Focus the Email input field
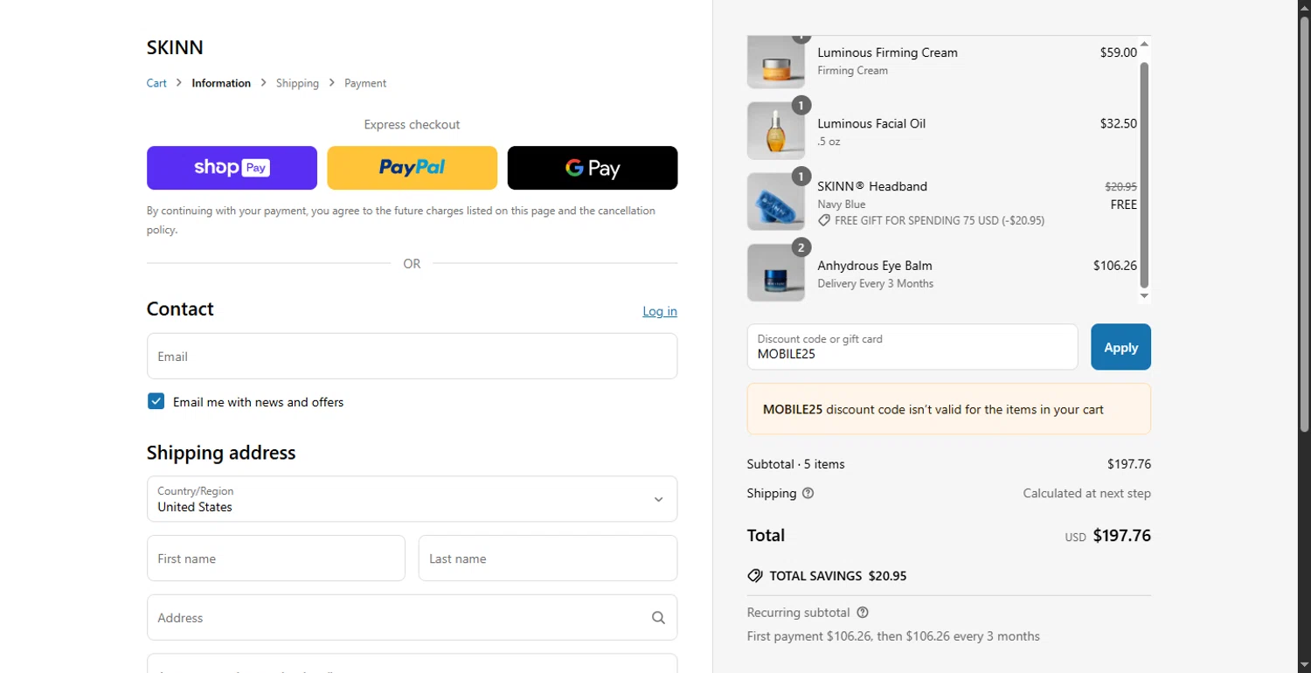Viewport: 1311px width, 673px height. 412,356
